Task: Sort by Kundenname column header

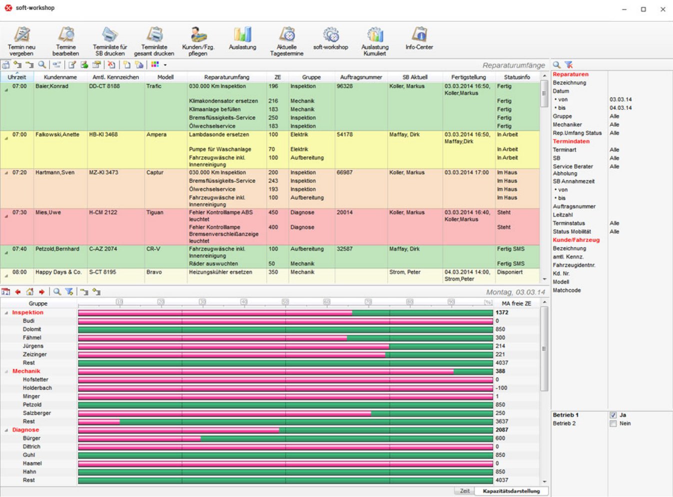Action: tap(60, 77)
